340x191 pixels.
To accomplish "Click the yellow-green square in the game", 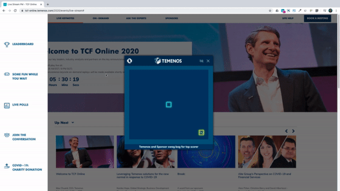I will click(201, 132).
